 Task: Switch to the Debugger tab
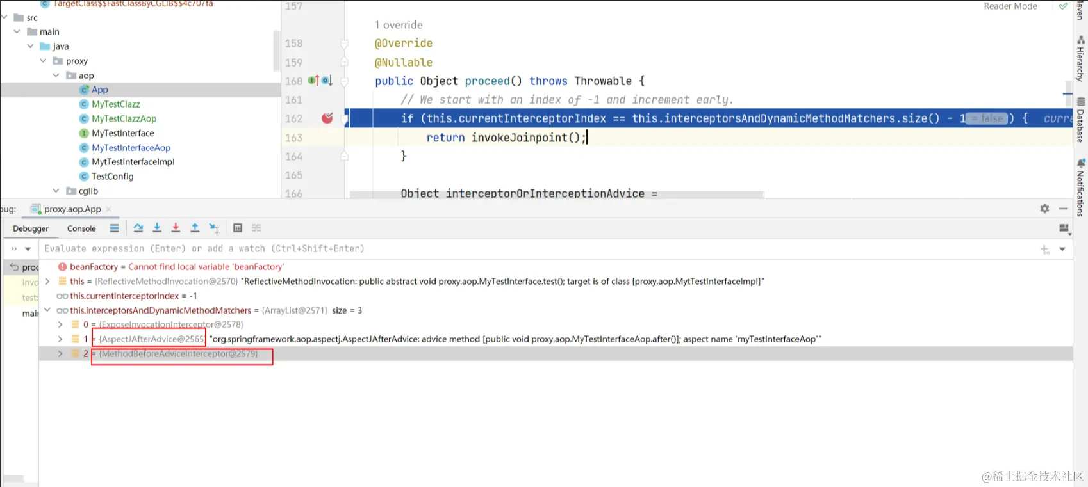tap(31, 228)
